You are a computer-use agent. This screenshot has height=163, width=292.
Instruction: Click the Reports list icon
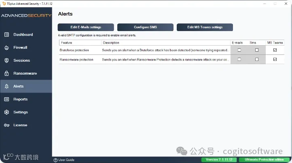coord(6,99)
